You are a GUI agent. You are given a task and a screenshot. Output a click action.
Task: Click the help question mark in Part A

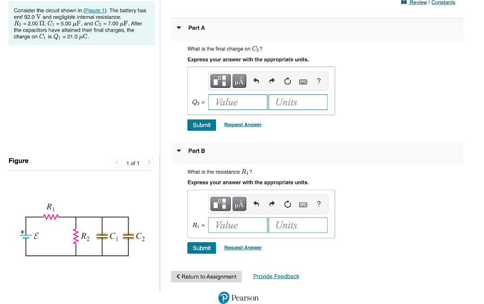(x=319, y=80)
